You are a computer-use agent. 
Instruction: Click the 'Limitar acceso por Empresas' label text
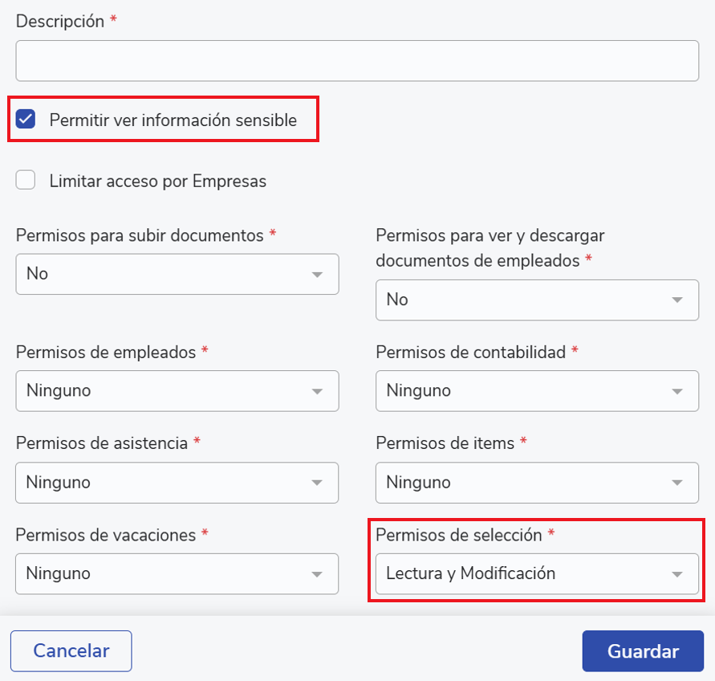(157, 181)
